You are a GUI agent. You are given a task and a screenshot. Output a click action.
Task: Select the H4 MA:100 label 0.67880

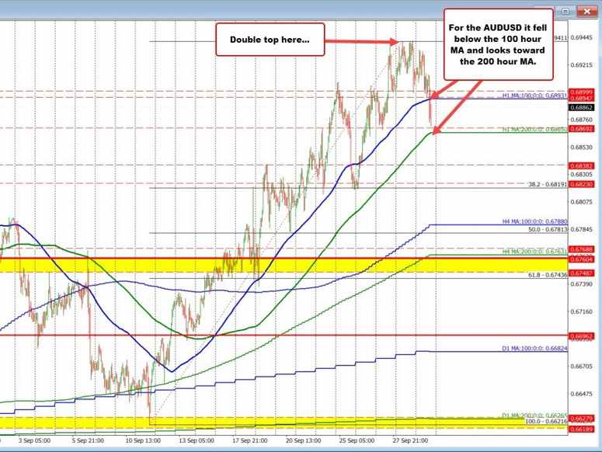pyautogui.click(x=535, y=222)
